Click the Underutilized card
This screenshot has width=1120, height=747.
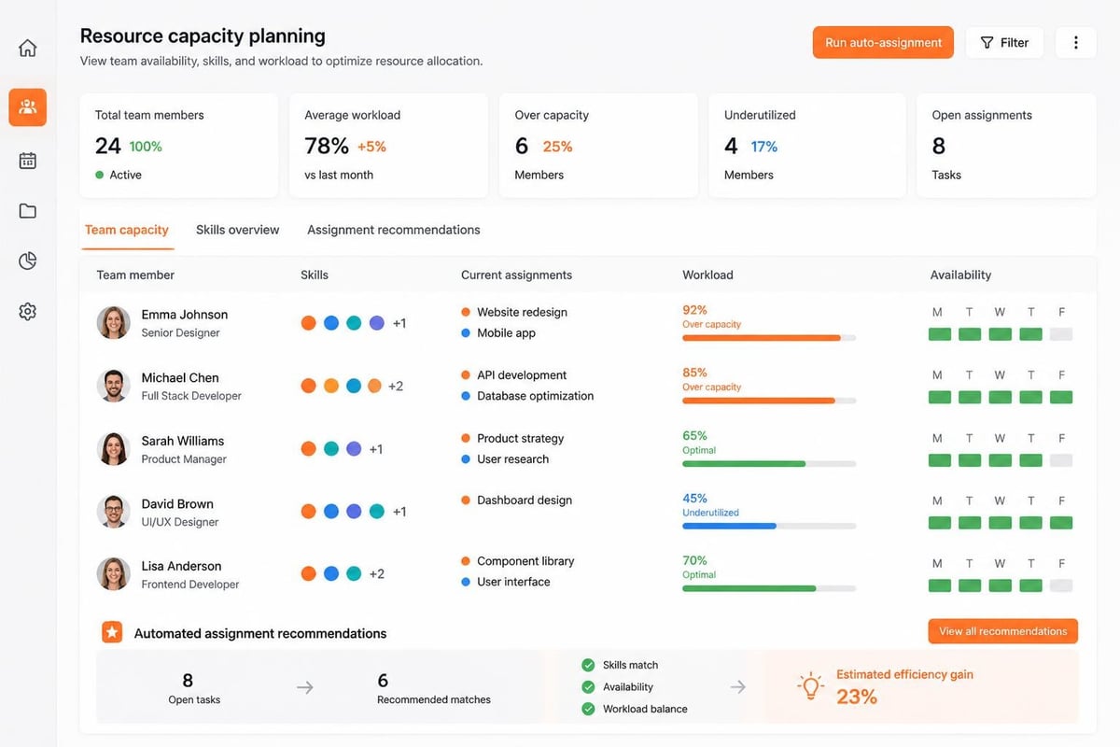807,145
